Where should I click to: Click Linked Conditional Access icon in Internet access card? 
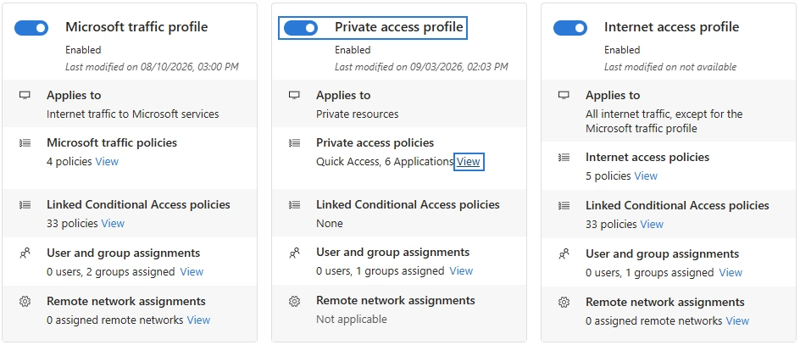[564, 206]
